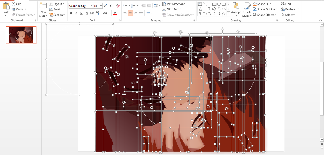Set Align Right paragraph alignment
This screenshot has height=155, width=324.
(x=136, y=13)
